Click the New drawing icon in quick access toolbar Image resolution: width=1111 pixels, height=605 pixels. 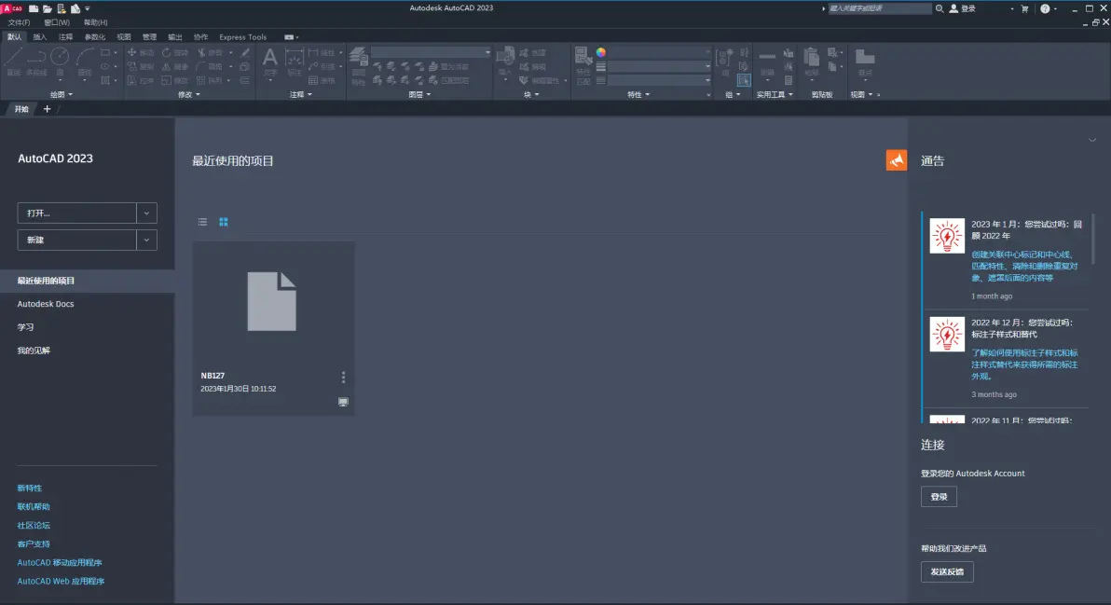pyautogui.click(x=34, y=8)
